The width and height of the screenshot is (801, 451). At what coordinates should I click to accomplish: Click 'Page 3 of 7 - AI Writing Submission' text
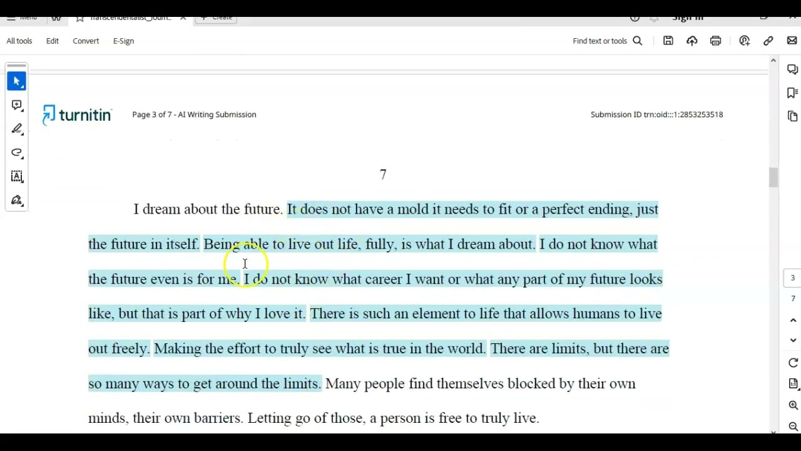point(194,115)
